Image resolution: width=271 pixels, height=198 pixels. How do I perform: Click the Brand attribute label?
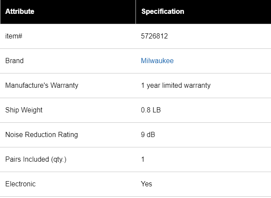(x=14, y=61)
